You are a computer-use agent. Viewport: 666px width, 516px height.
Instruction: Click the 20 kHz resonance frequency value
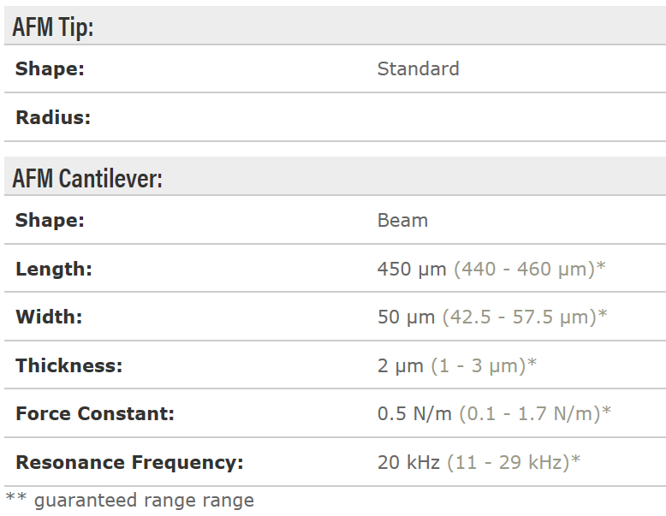[408, 463]
